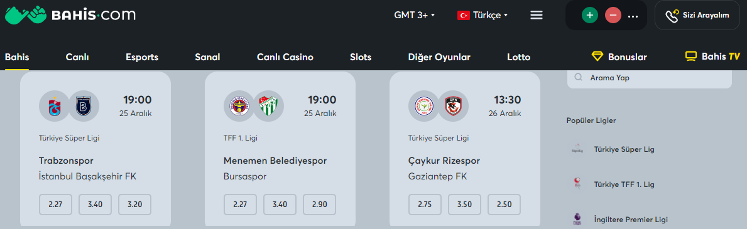Open the Bonuslar link
The width and height of the screenshot is (747, 229).
(x=619, y=57)
